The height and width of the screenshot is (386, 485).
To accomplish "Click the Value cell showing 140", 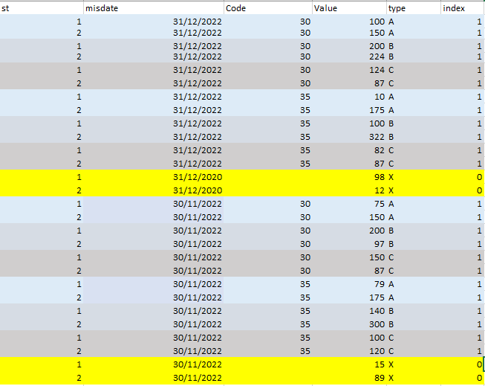I will click(349, 311).
